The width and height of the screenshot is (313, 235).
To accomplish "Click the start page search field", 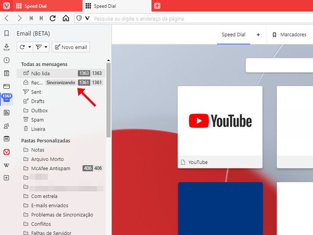I will coord(279,65).
